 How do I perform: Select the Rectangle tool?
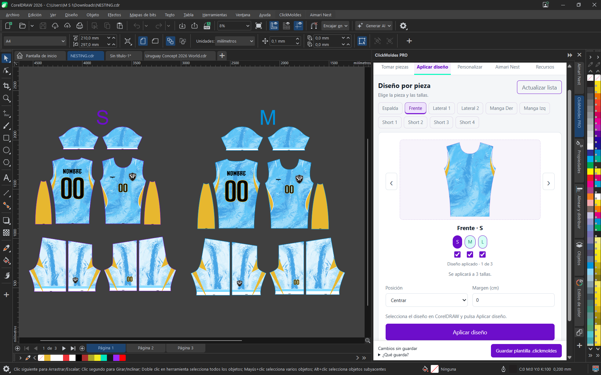coord(6,138)
